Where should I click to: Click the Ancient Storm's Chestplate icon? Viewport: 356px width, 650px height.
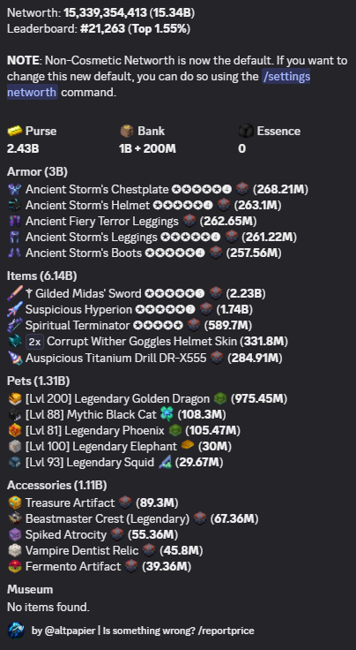15,190
